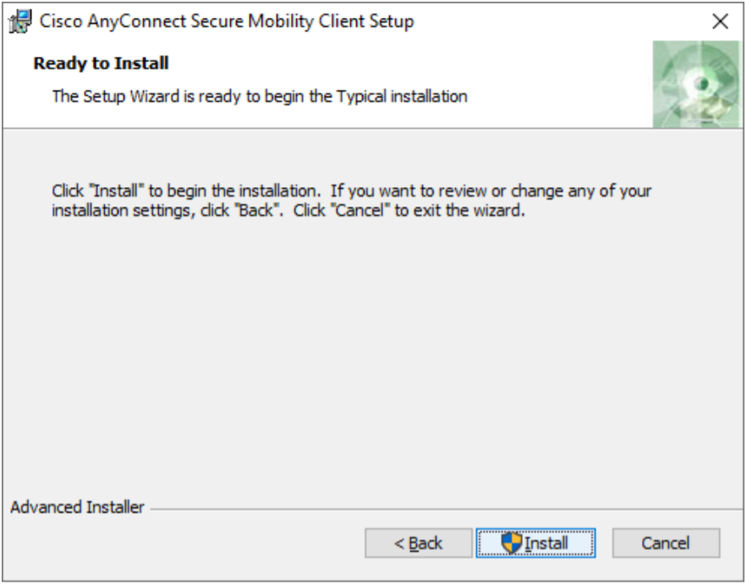
Task: Click the green CD banner image
Action: pyautogui.click(x=697, y=84)
